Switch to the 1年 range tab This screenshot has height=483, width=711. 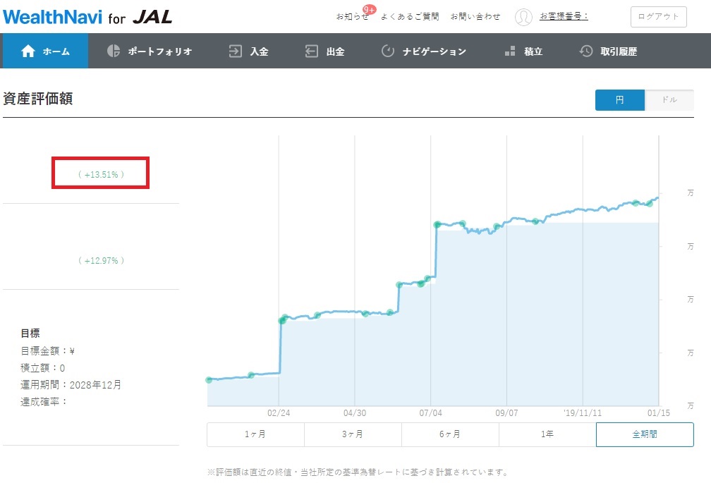pyautogui.click(x=547, y=434)
